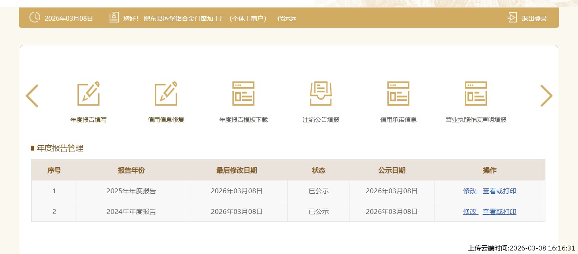Click the 退出登录 text link
Viewport: 578px width, 254px height.
click(x=534, y=18)
